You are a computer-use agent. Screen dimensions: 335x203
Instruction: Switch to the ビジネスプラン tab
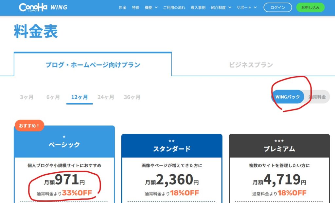(x=251, y=65)
